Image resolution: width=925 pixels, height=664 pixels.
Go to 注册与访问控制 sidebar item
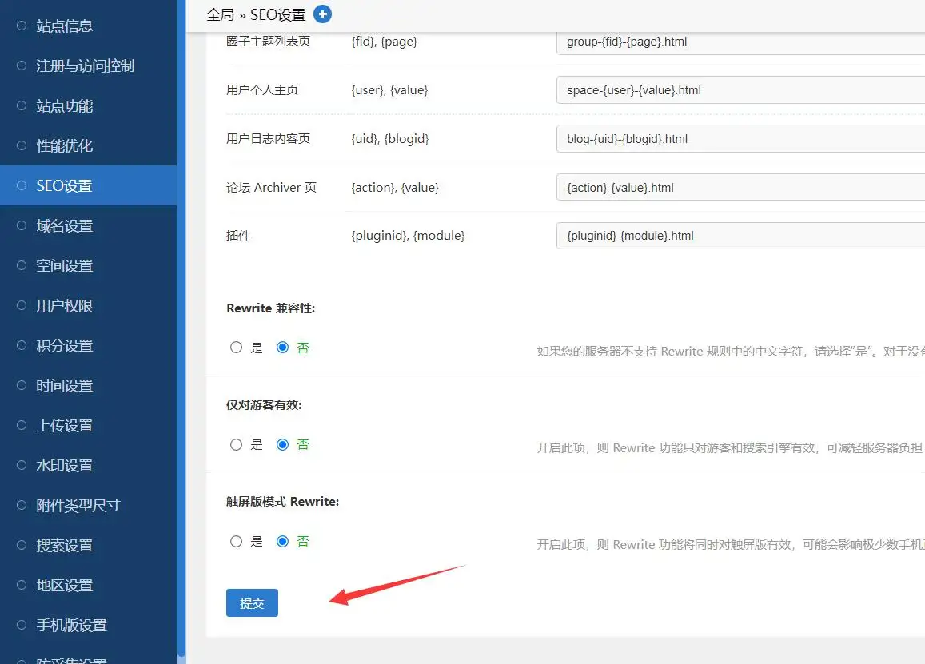click(85, 66)
